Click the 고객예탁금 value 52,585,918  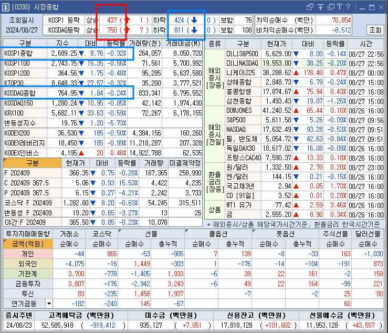57,325
